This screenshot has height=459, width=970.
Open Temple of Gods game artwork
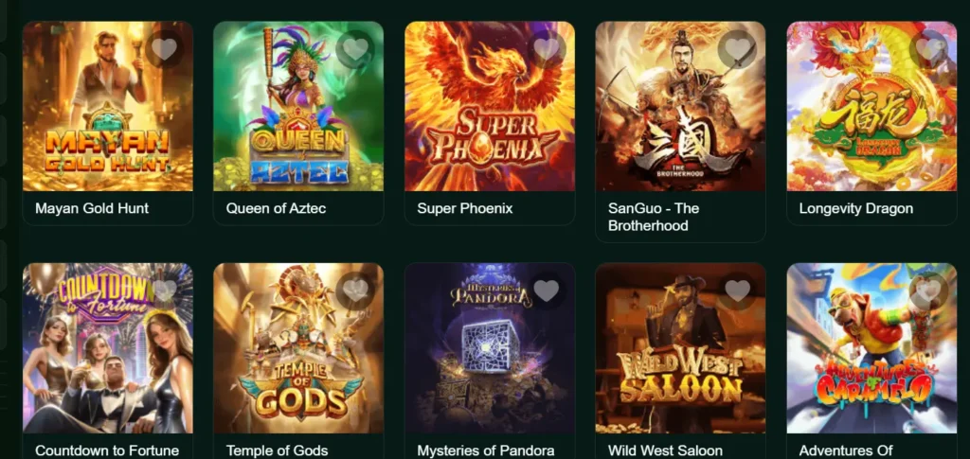(298, 348)
